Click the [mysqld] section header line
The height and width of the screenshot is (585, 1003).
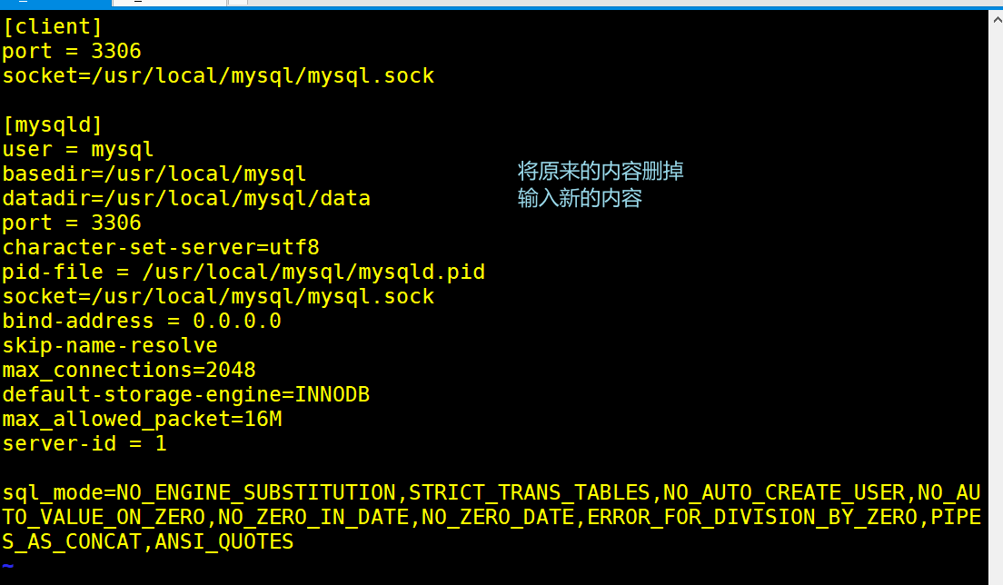[x=53, y=124]
